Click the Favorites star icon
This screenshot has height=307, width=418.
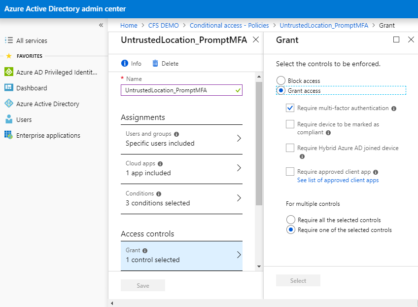pos(9,56)
